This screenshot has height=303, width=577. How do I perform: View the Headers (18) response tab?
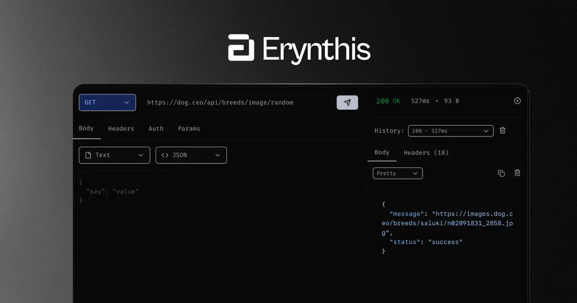point(426,152)
